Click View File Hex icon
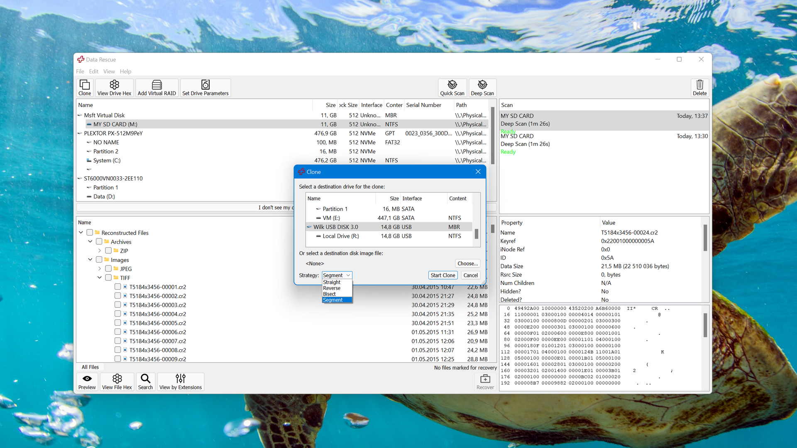The width and height of the screenshot is (797, 448). (117, 381)
